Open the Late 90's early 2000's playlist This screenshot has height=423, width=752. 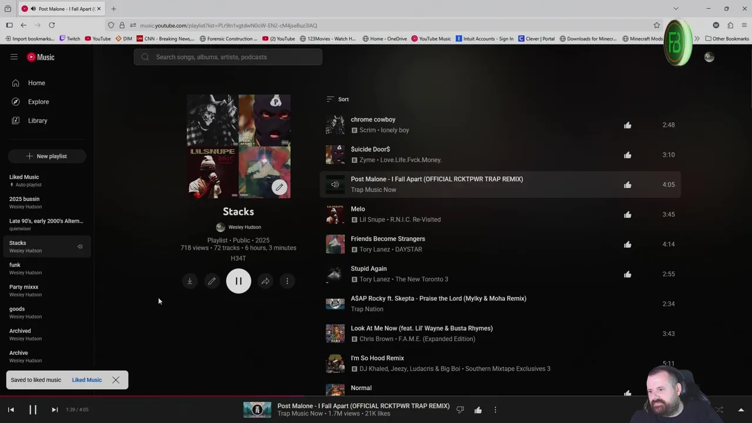pos(47,224)
